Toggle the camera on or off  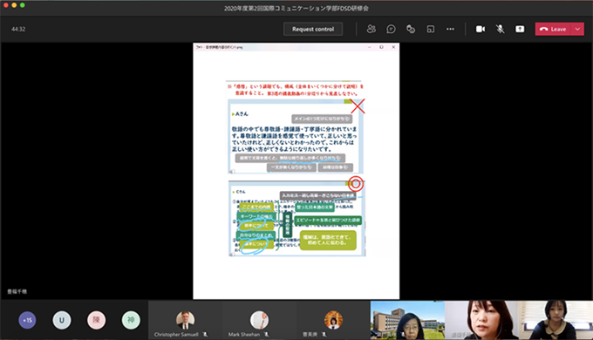tap(481, 29)
